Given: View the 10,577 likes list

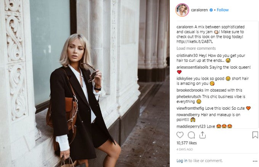Looking at the screenshot, I should 187,143.
